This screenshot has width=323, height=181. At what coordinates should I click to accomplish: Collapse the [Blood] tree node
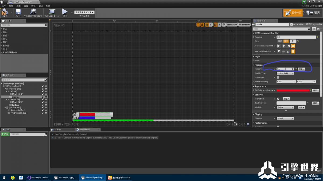(x=6, y=91)
